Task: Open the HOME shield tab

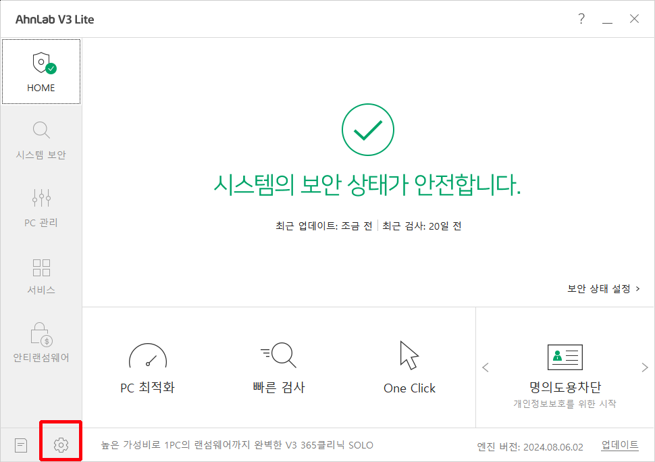Action: (41, 72)
